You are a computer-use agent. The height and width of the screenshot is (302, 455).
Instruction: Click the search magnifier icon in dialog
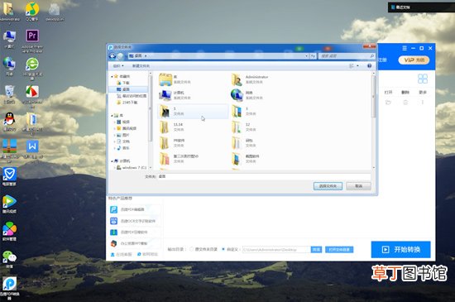pyautogui.click(x=372, y=55)
